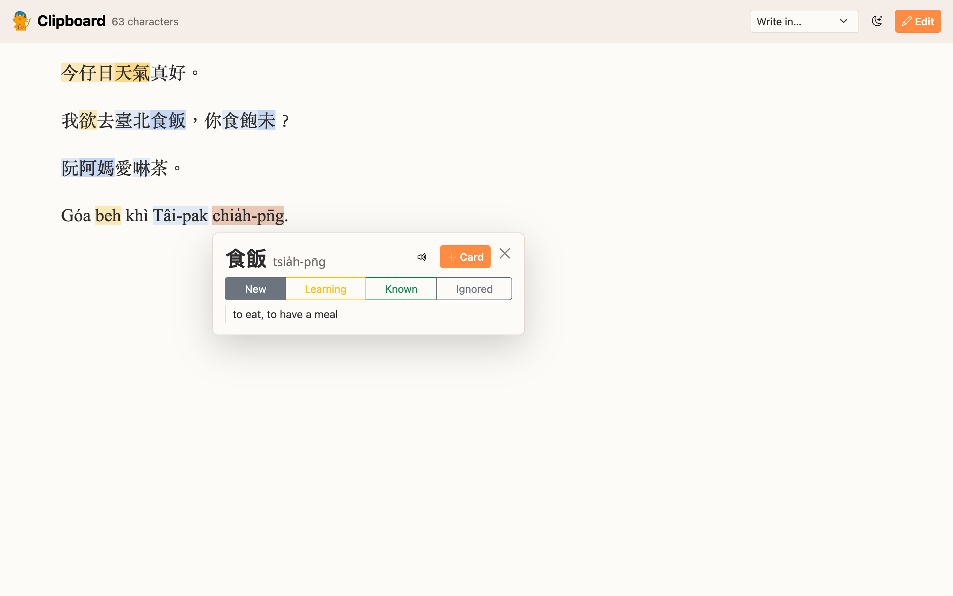The image size is (953, 596).
Task: Click the '63 characters' count label
Action: (145, 22)
